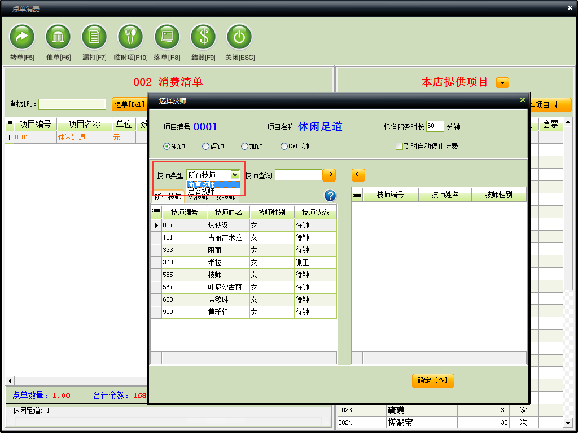This screenshot has height=433, width=578.
Task: Enable 到时自动停止计费 checkbox
Action: pyautogui.click(x=399, y=146)
